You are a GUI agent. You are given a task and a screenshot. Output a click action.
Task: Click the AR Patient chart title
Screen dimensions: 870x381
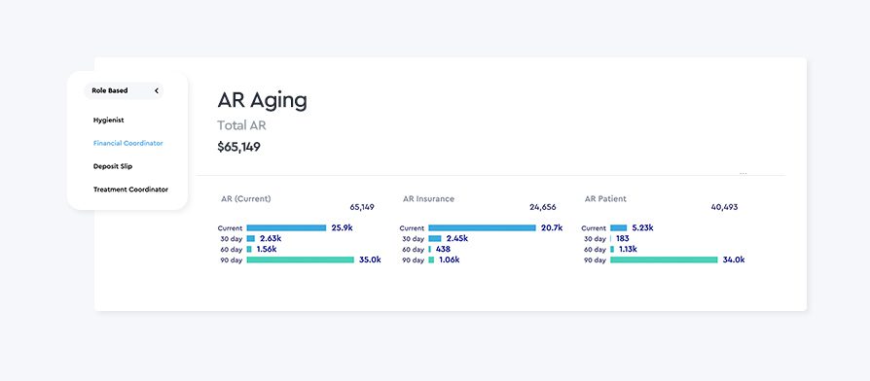(x=605, y=199)
